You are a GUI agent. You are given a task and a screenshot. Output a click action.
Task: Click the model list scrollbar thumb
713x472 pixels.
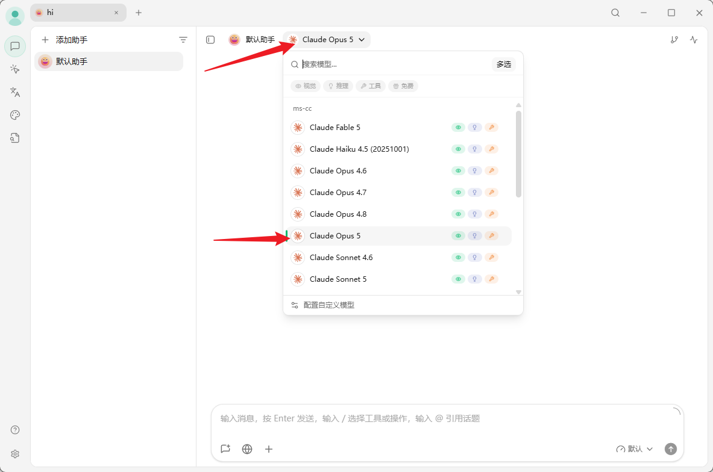click(518, 155)
